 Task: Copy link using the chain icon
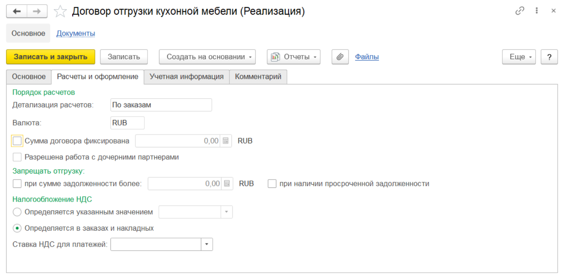(x=520, y=11)
